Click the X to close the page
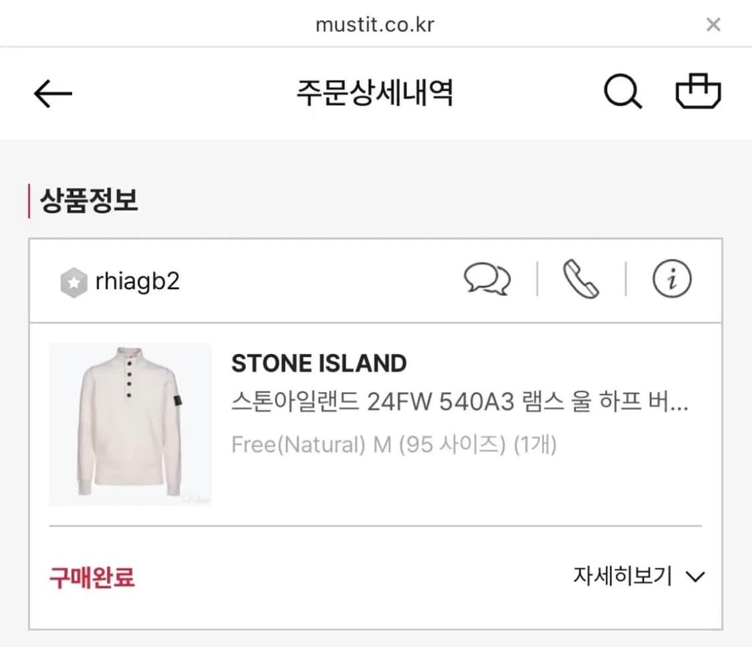This screenshot has width=752, height=647. click(x=713, y=24)
